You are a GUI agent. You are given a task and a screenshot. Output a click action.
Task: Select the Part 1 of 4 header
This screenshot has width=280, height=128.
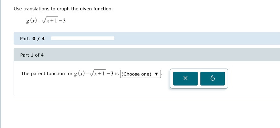tap(32, 55)
